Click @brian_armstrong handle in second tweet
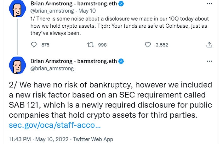 [52, 69]
